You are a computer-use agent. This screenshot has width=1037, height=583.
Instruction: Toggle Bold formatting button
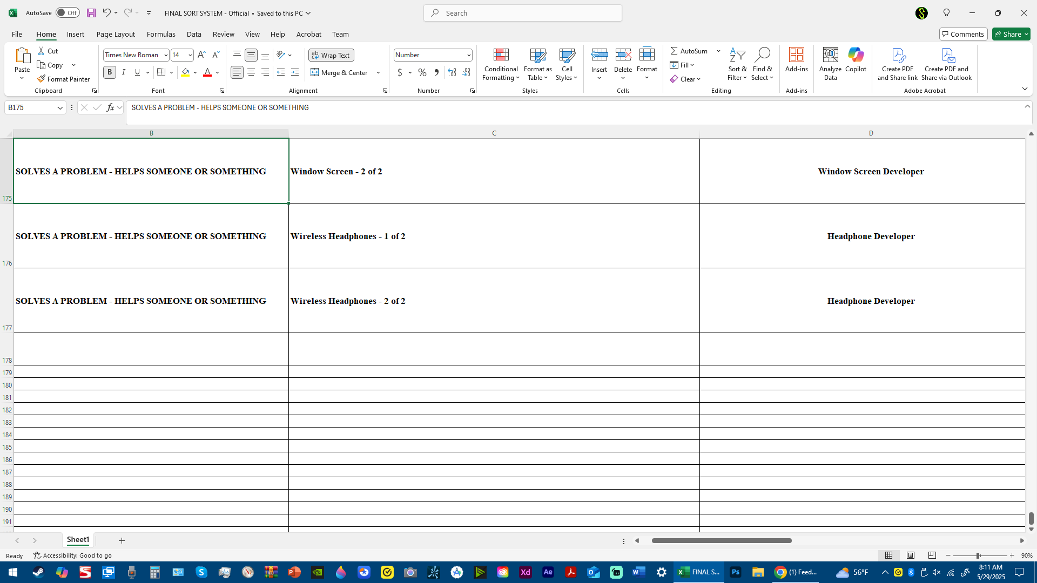point(110,72)
